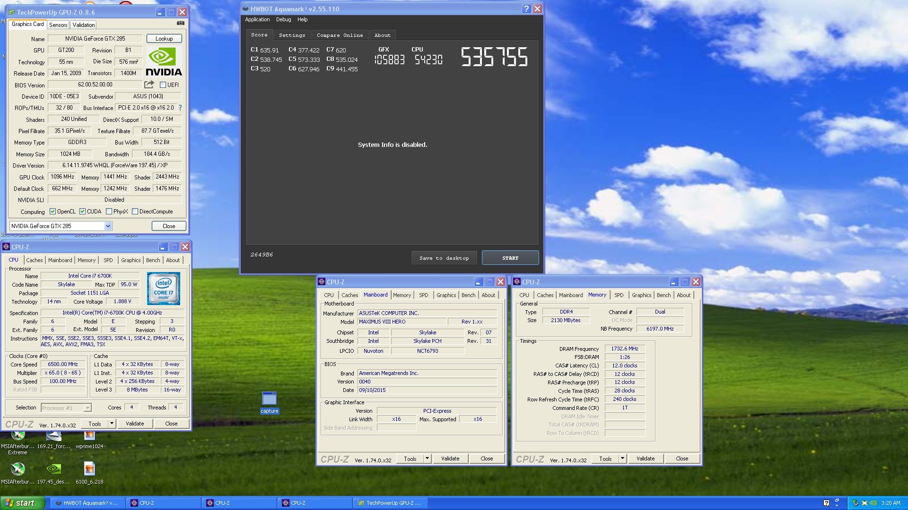Screen dimensions: 908x510
Task: Click the Aquamark window title icon
Action: 245,8
